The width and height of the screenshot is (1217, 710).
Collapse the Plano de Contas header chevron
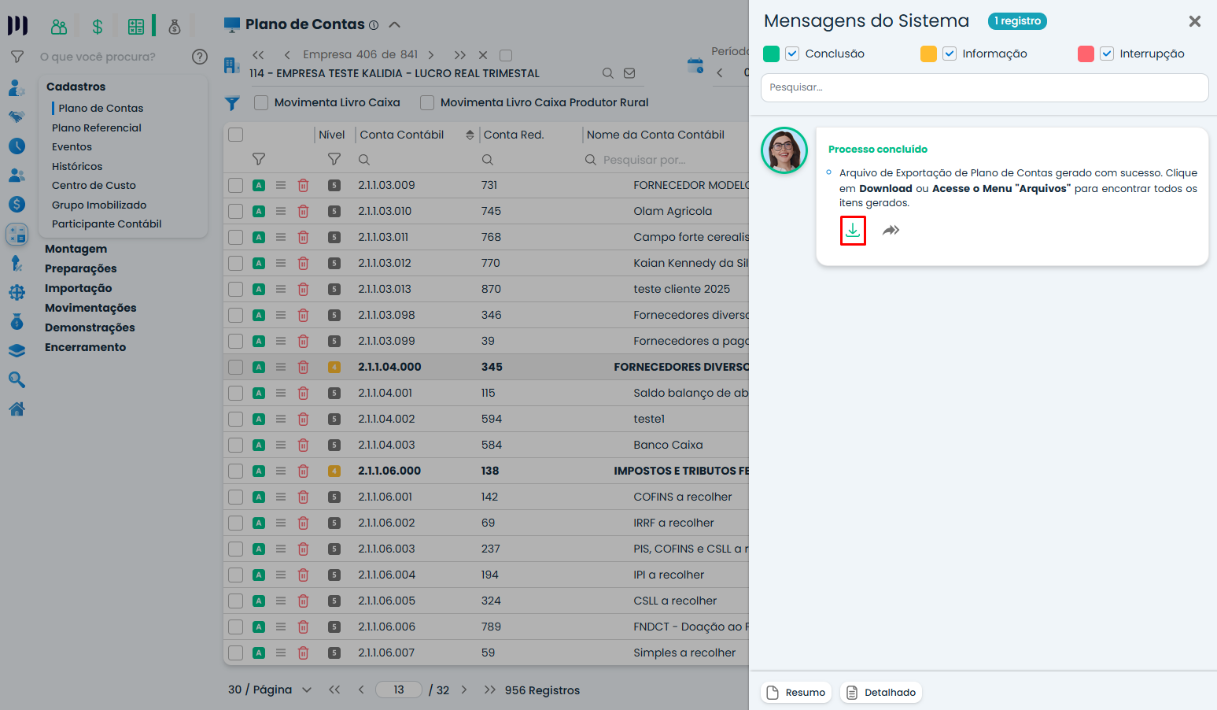coord(395,24)
